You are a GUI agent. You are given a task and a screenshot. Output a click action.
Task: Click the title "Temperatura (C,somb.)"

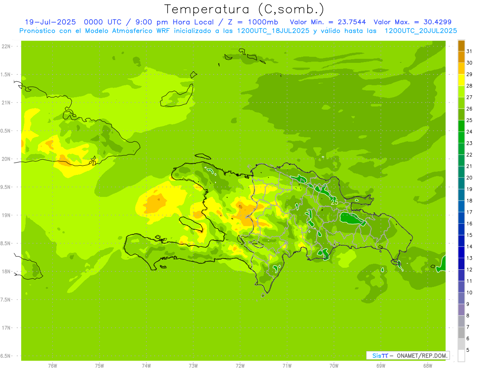pos(244,9)
